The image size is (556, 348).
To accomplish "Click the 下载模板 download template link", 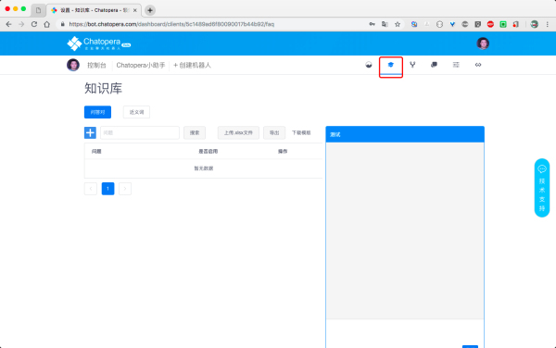I will tap(301, 132).
